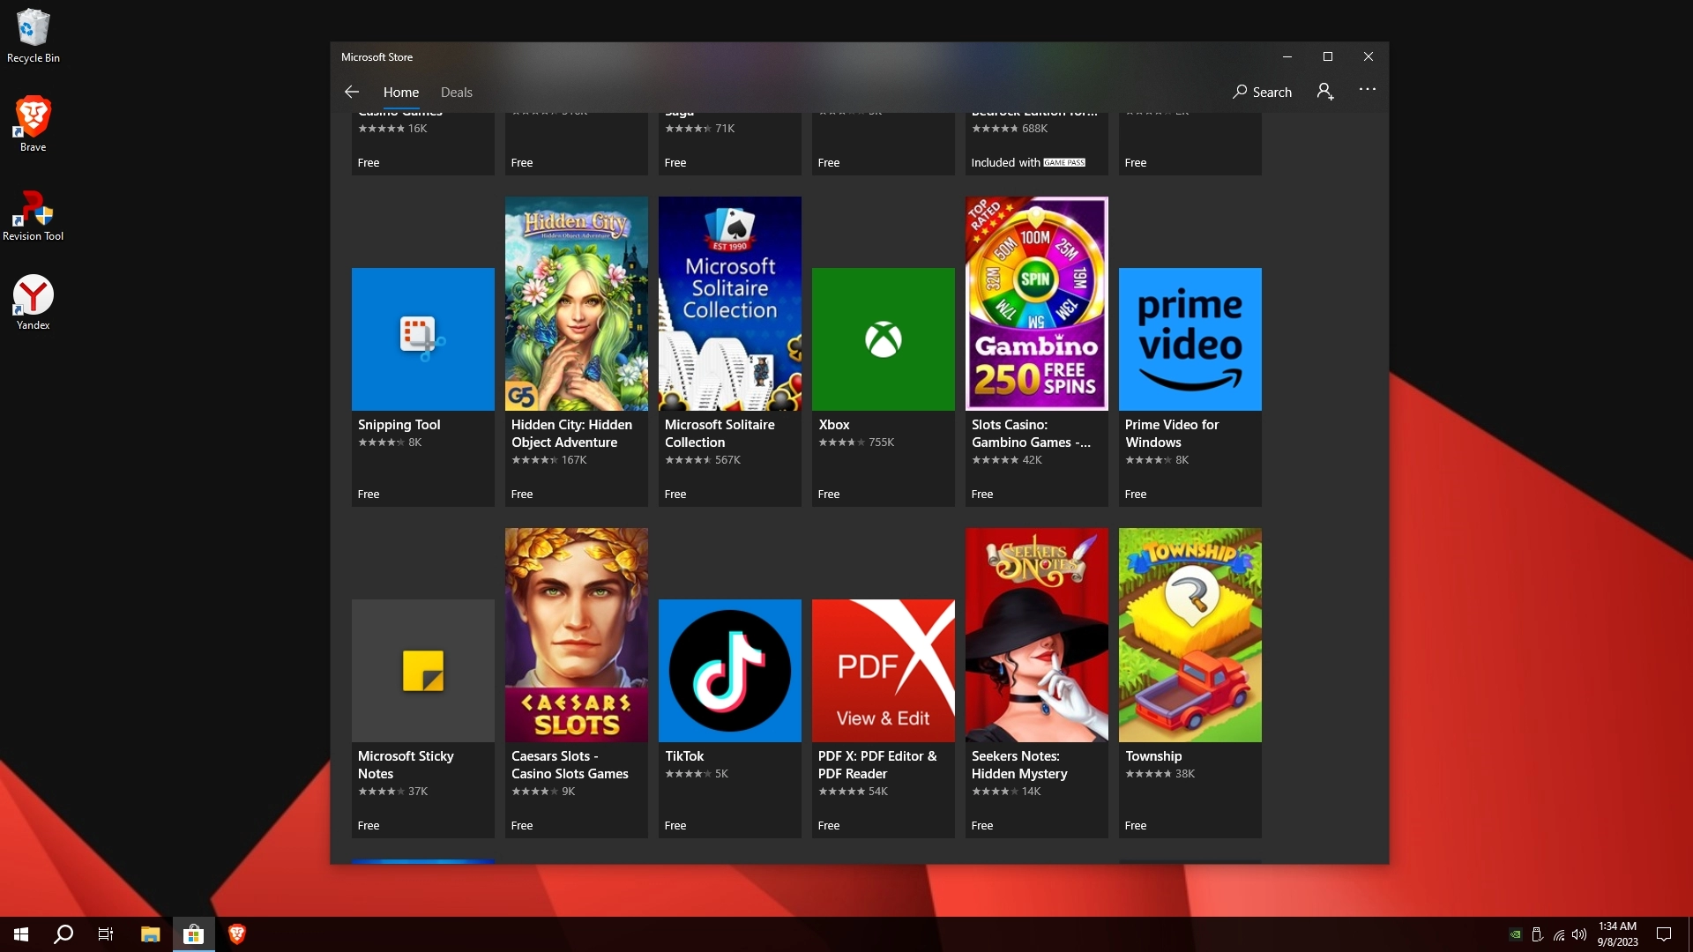Viewport: 1693px width, 952px height.
Task: Click the TikTok app icon
Action: (x=729, y=671)
